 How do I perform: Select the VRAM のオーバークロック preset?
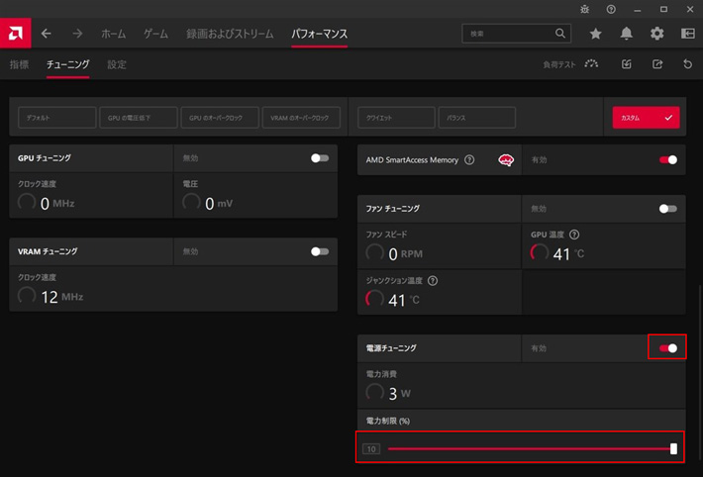point(301,118)
